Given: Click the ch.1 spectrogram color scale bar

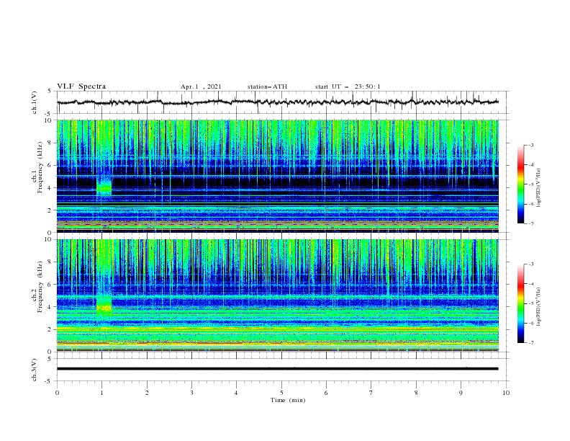Looking at the screenshot, I should [x=521, y=184].
